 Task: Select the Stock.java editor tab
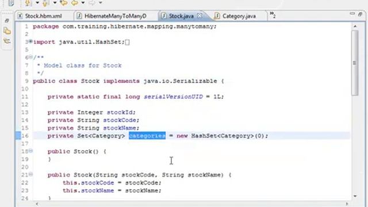pos(181,16)
